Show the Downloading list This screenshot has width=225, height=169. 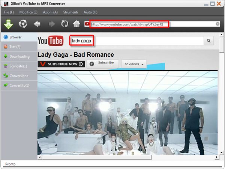tap(19, 56)
